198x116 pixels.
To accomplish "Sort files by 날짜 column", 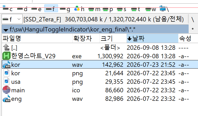I will point(152,38).
